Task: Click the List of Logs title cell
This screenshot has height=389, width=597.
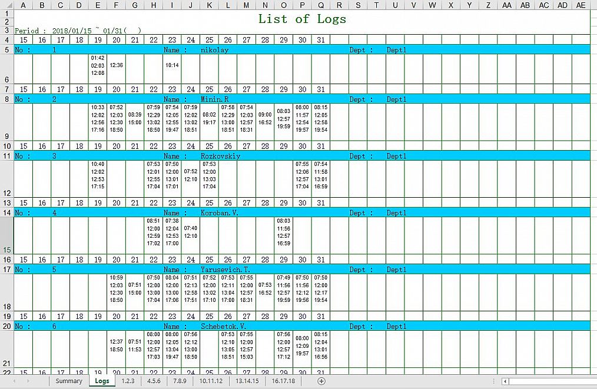Action: tap(302, 19)
